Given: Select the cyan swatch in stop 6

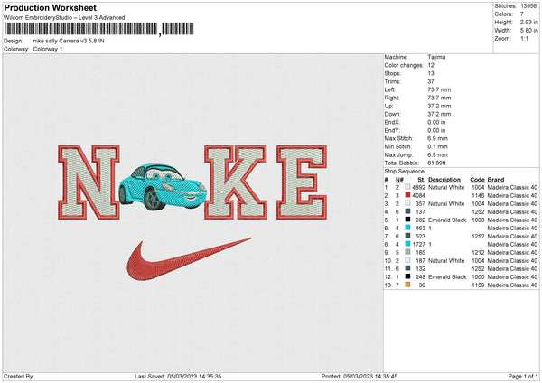Looking at the screenshot, I should tap(408, 228).
